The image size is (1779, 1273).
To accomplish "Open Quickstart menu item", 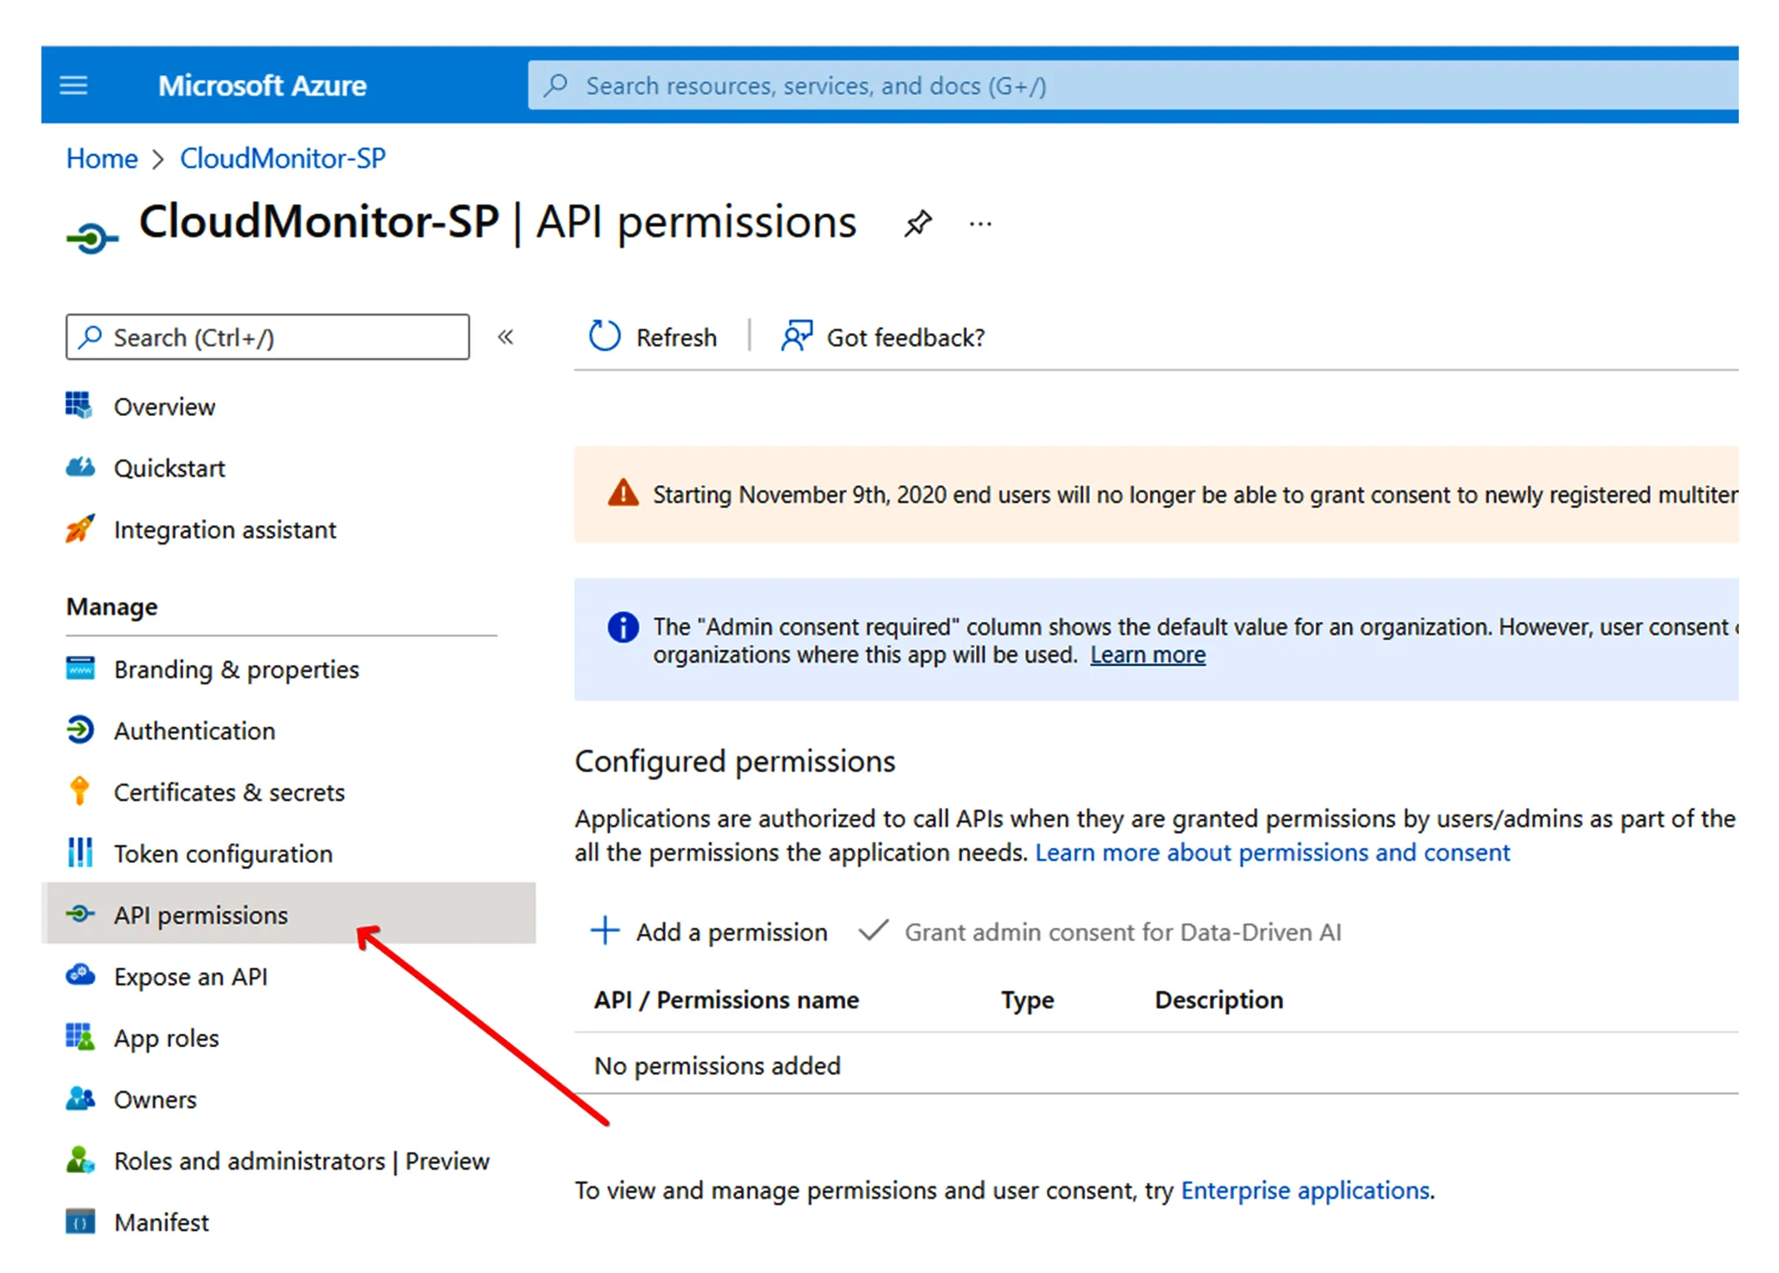I will point(169,469).
